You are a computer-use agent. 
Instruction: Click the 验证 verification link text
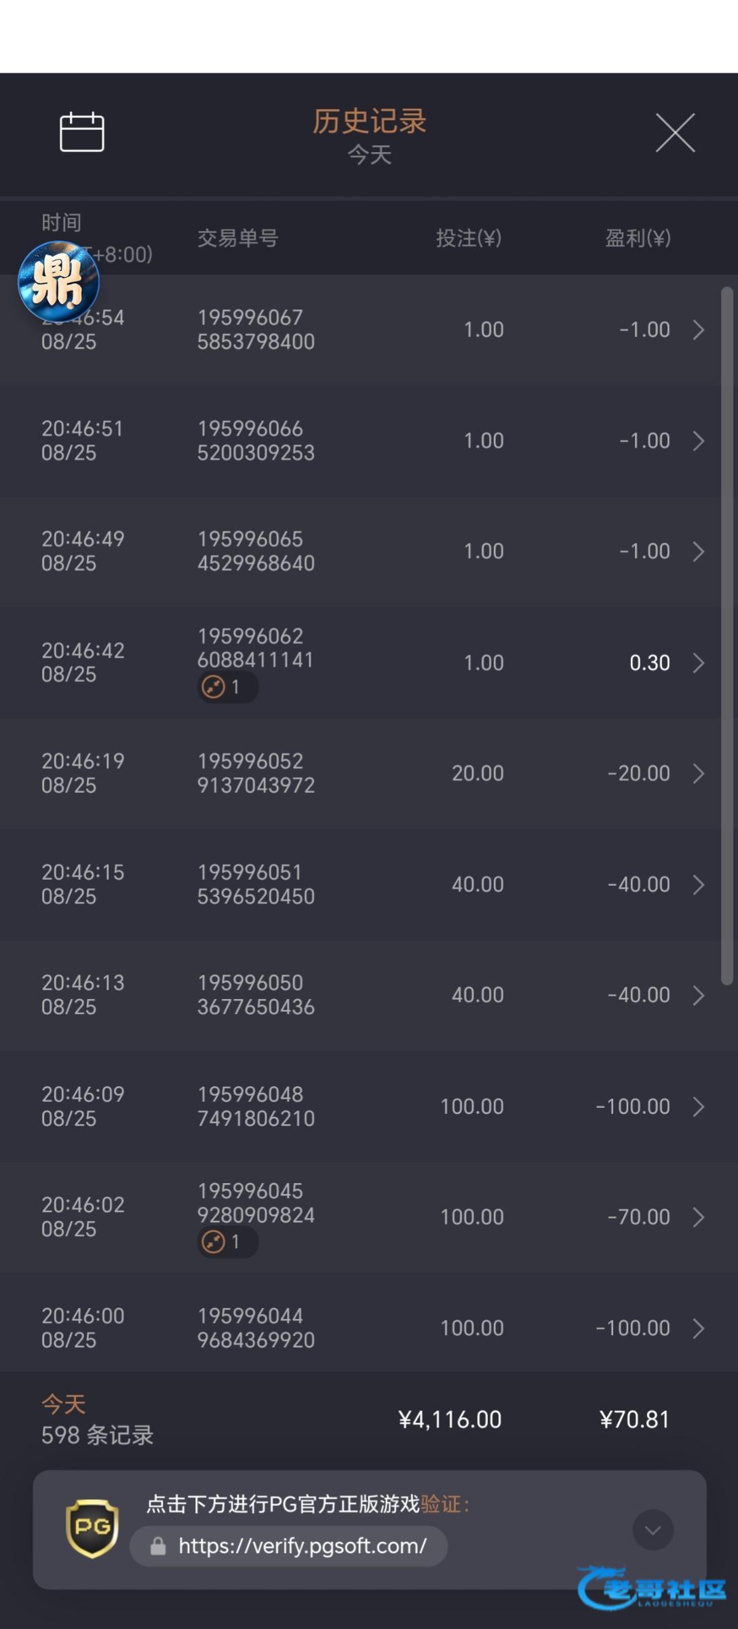click(441, 1504)
